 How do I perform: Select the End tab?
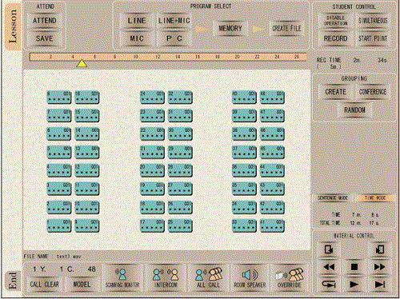[13, 281]
